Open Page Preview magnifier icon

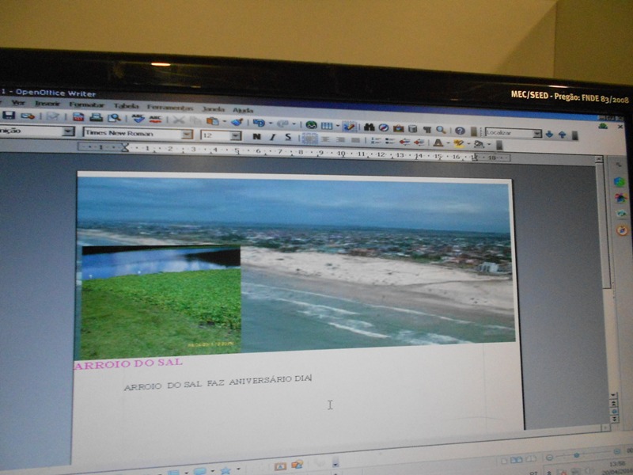coord(114,118)
